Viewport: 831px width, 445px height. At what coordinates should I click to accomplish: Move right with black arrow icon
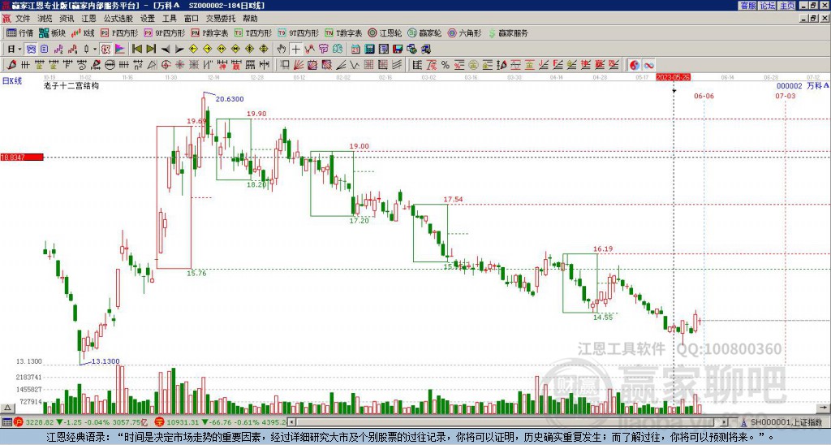(179, 50)
